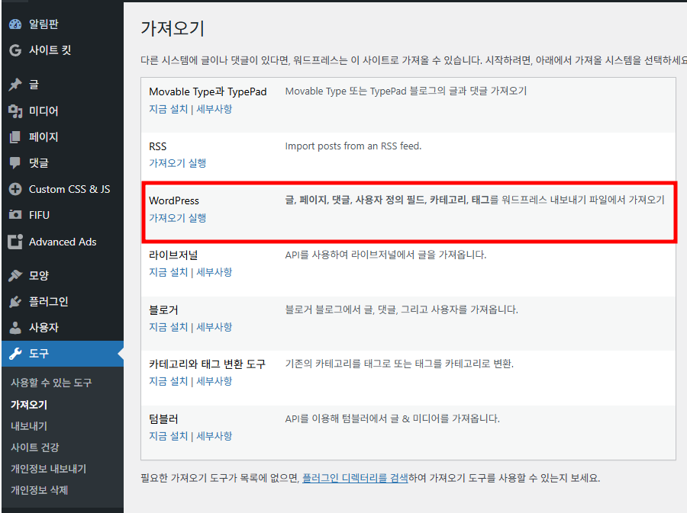Click 가져오기 실행 under RSS
The height and width of the screenshot is (513, 687).
[x=177, y=163]
